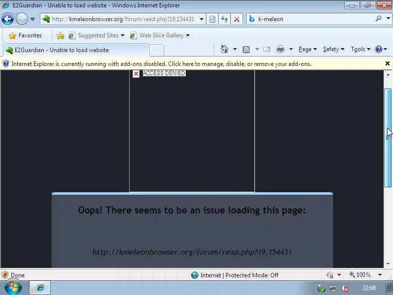Click the scrollbar up arrow

click(x=388, y=75)
